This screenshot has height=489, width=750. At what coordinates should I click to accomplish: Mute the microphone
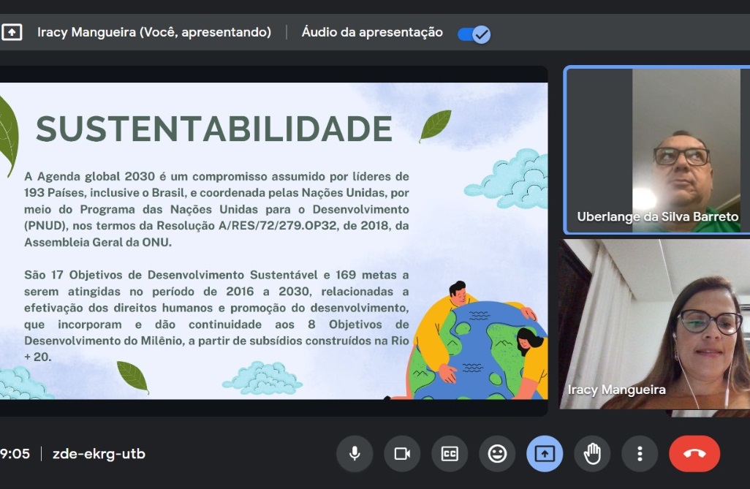[355, 454]
